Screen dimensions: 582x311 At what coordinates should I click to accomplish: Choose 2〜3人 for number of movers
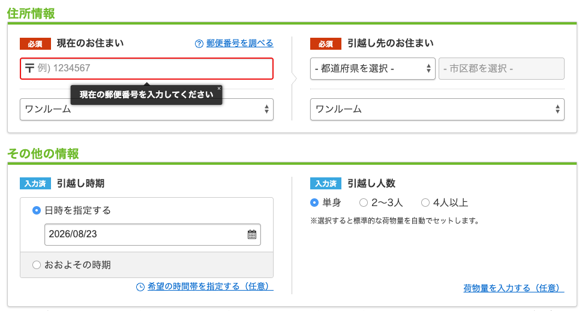click(x=364, y=203)
